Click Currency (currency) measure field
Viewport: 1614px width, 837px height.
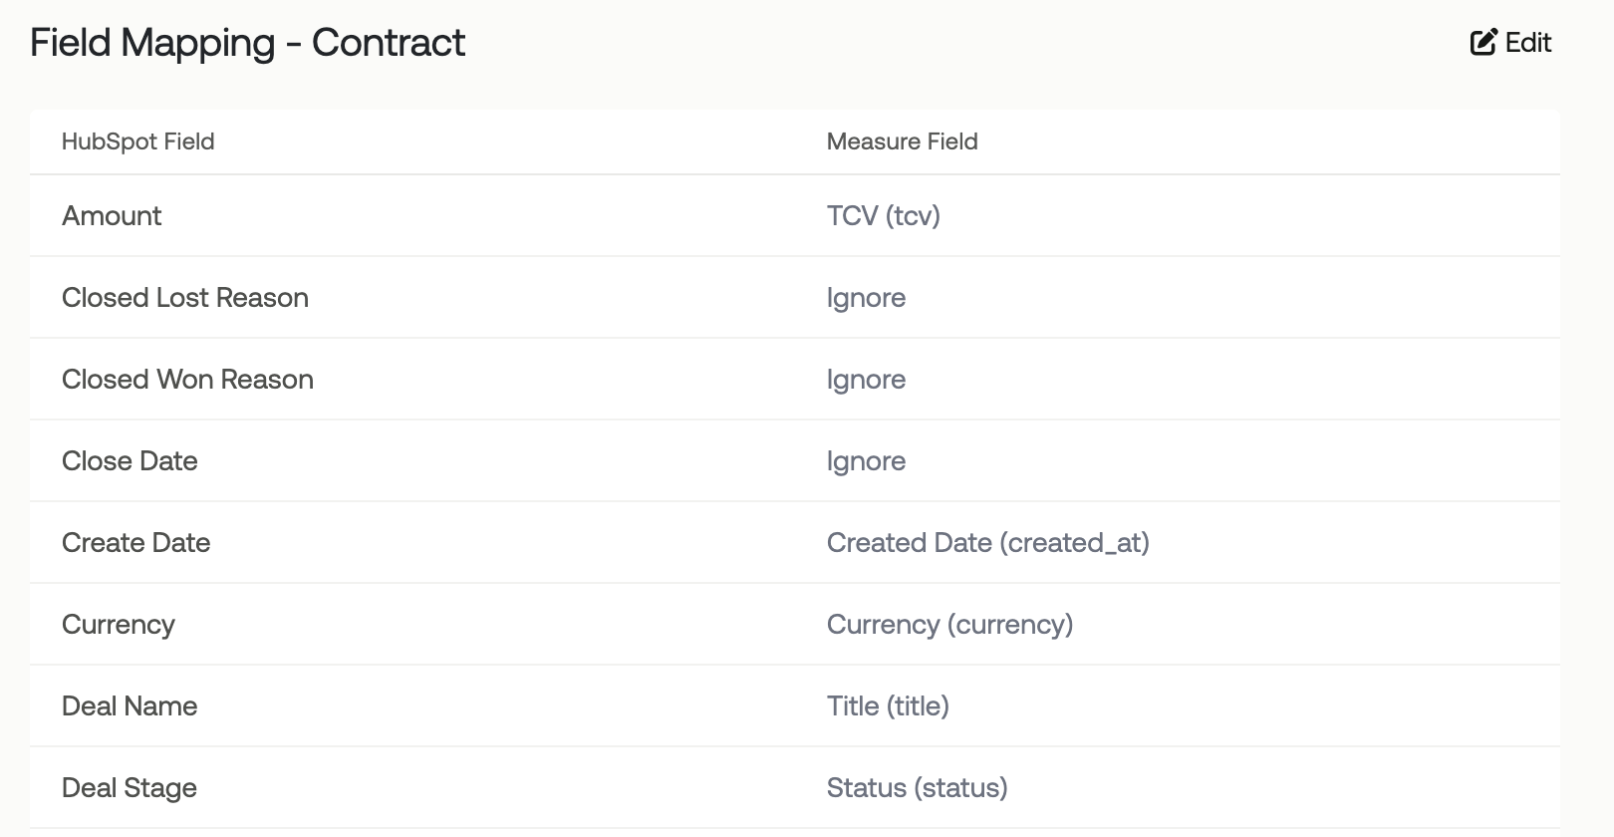pos(950,625)
